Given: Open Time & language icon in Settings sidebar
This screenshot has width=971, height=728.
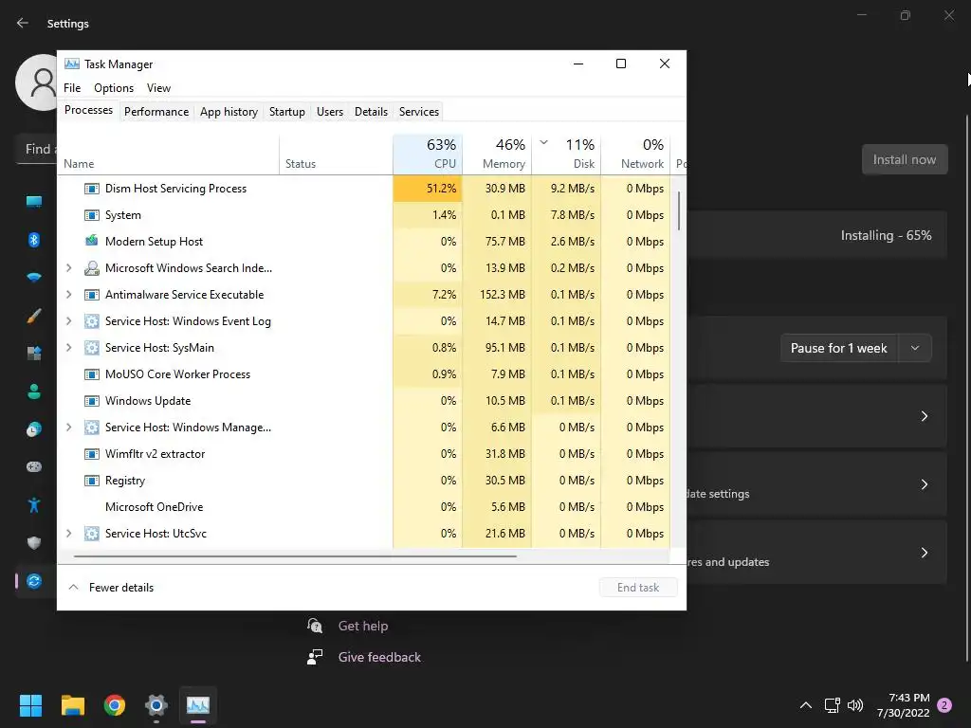Looking at the screenshot, I should click(34, 429).
